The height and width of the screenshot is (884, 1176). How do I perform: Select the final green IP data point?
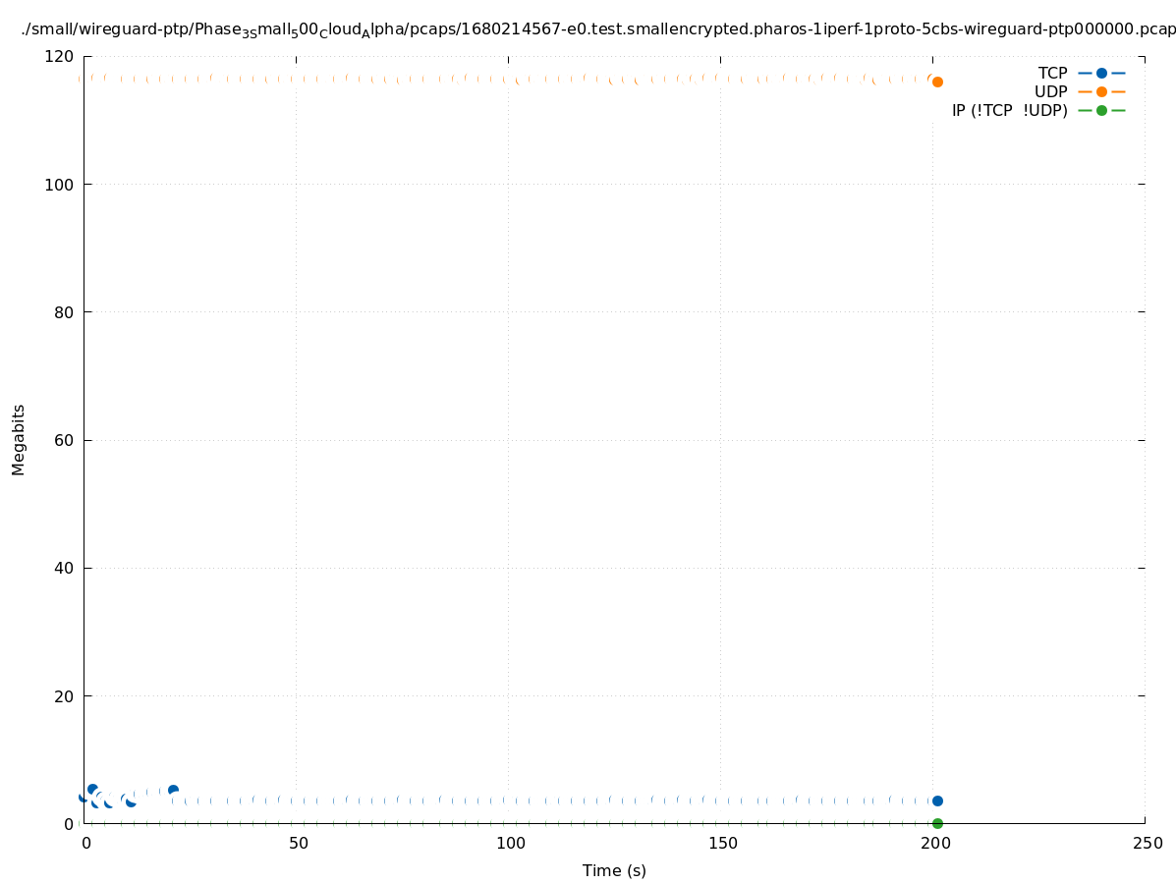tap(937, 823)
